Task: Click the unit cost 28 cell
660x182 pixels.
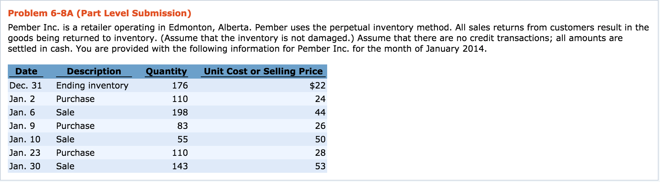Action: [x=320, y=153]
